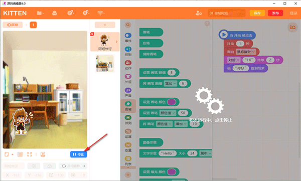Toggle sprite visibility eye icon
Image resolution: width=301 pixels, height=181 pixels.
(x=34, y=166)
